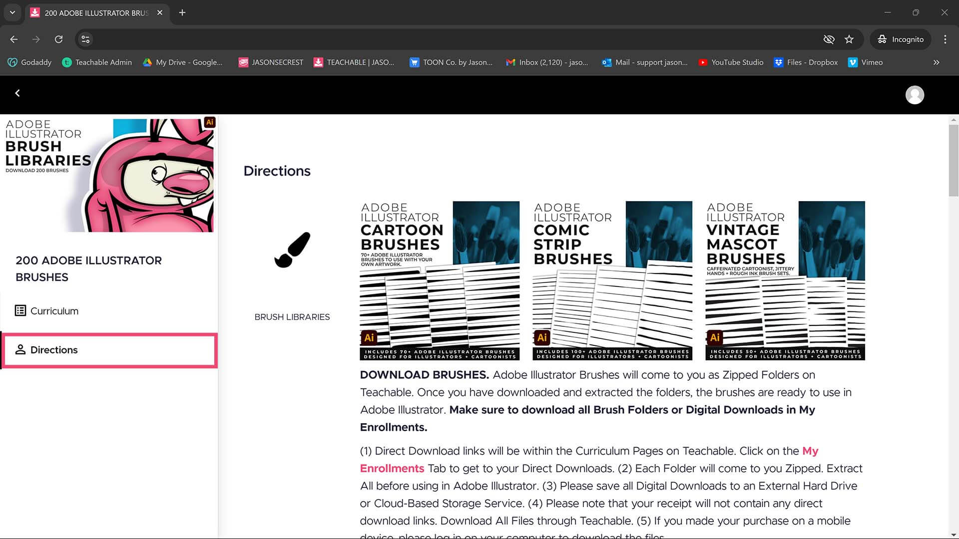Click the Directions page heading
The height and width of the screenshot is (539, 959).
(277, 171)
